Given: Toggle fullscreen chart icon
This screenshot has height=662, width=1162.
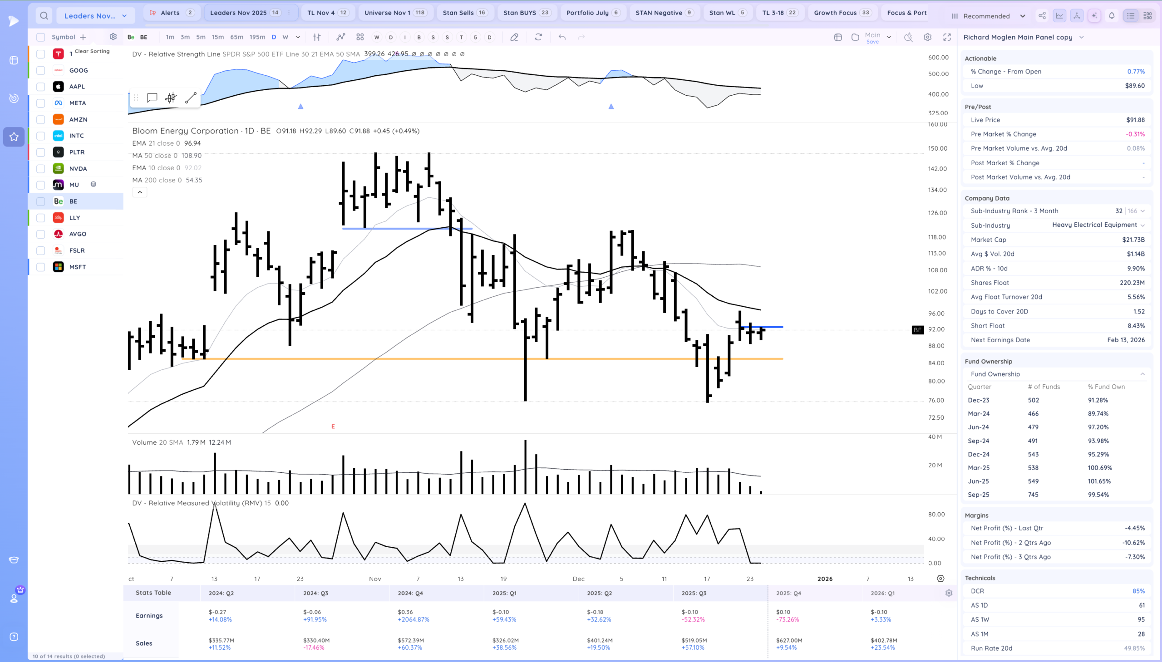Looking at the screenshot, I should 947,37.
